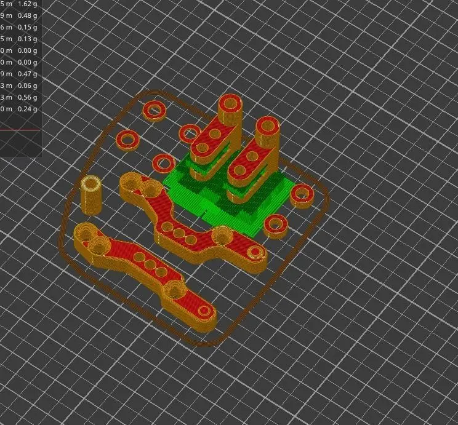
Task: Select the 0.48 g filament usage value
Action: 28,15
